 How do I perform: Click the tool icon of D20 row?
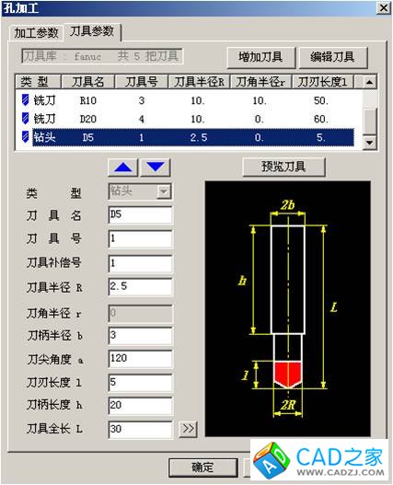(x=26, y=119)
